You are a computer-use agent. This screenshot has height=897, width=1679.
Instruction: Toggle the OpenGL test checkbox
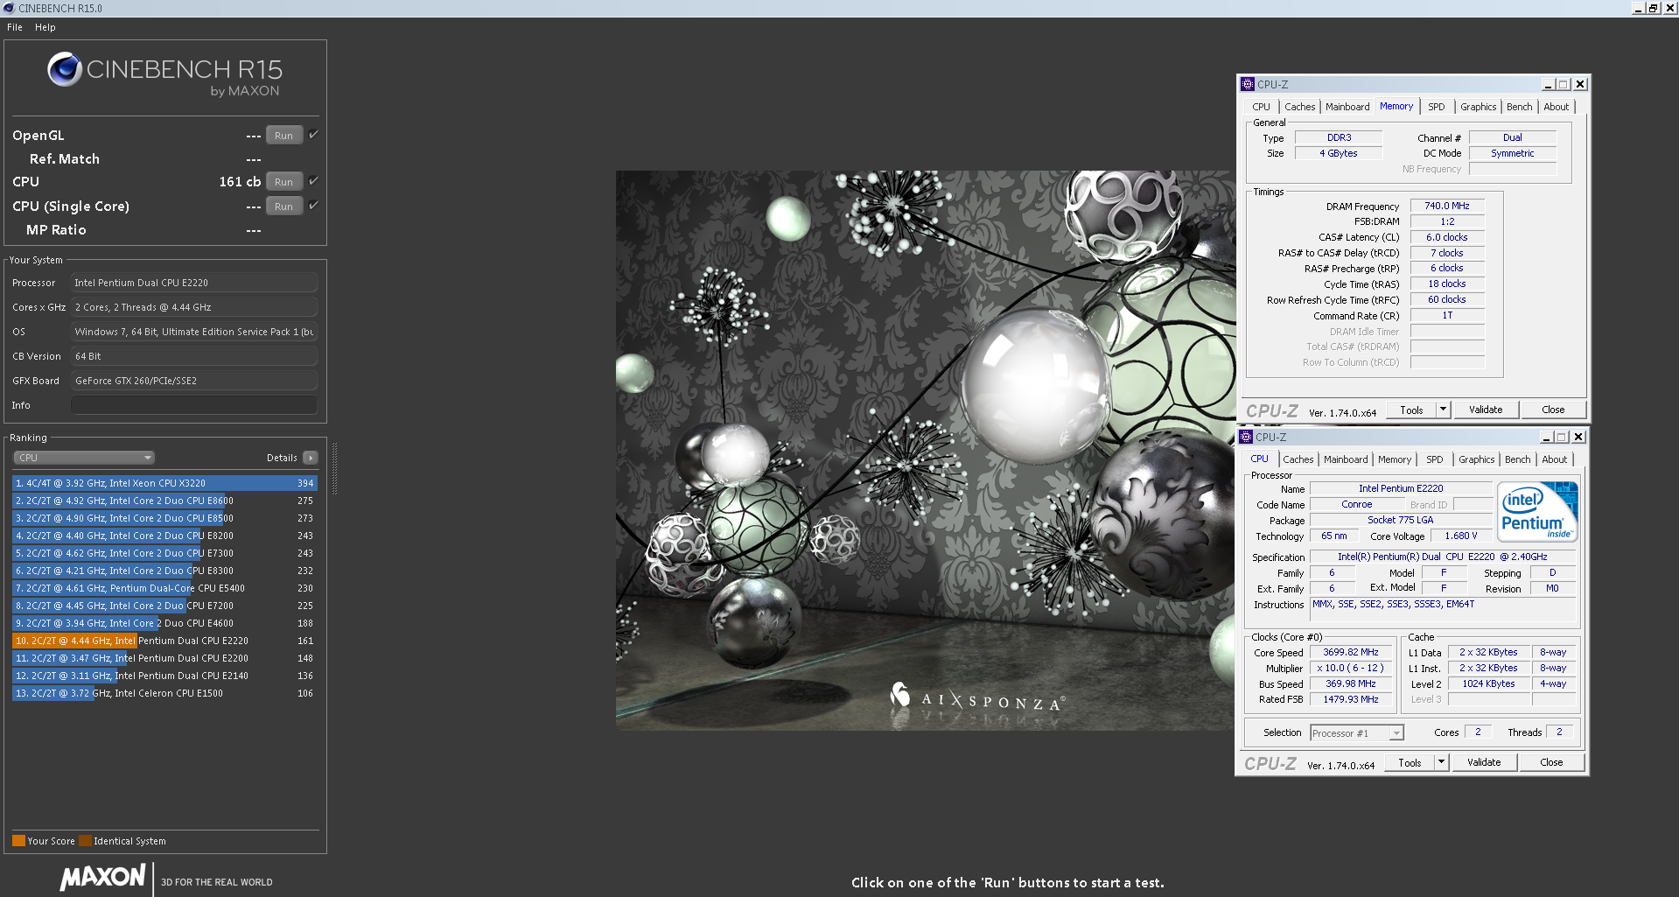(x=313, y=135)
